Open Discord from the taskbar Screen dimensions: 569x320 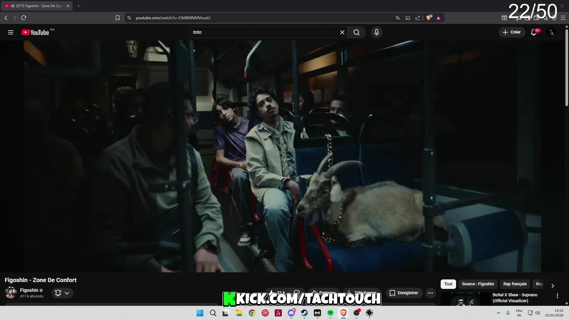(291, 313)
